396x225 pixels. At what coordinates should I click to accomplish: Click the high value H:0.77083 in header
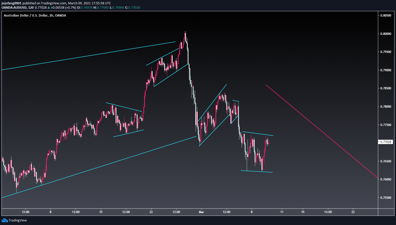101,7
